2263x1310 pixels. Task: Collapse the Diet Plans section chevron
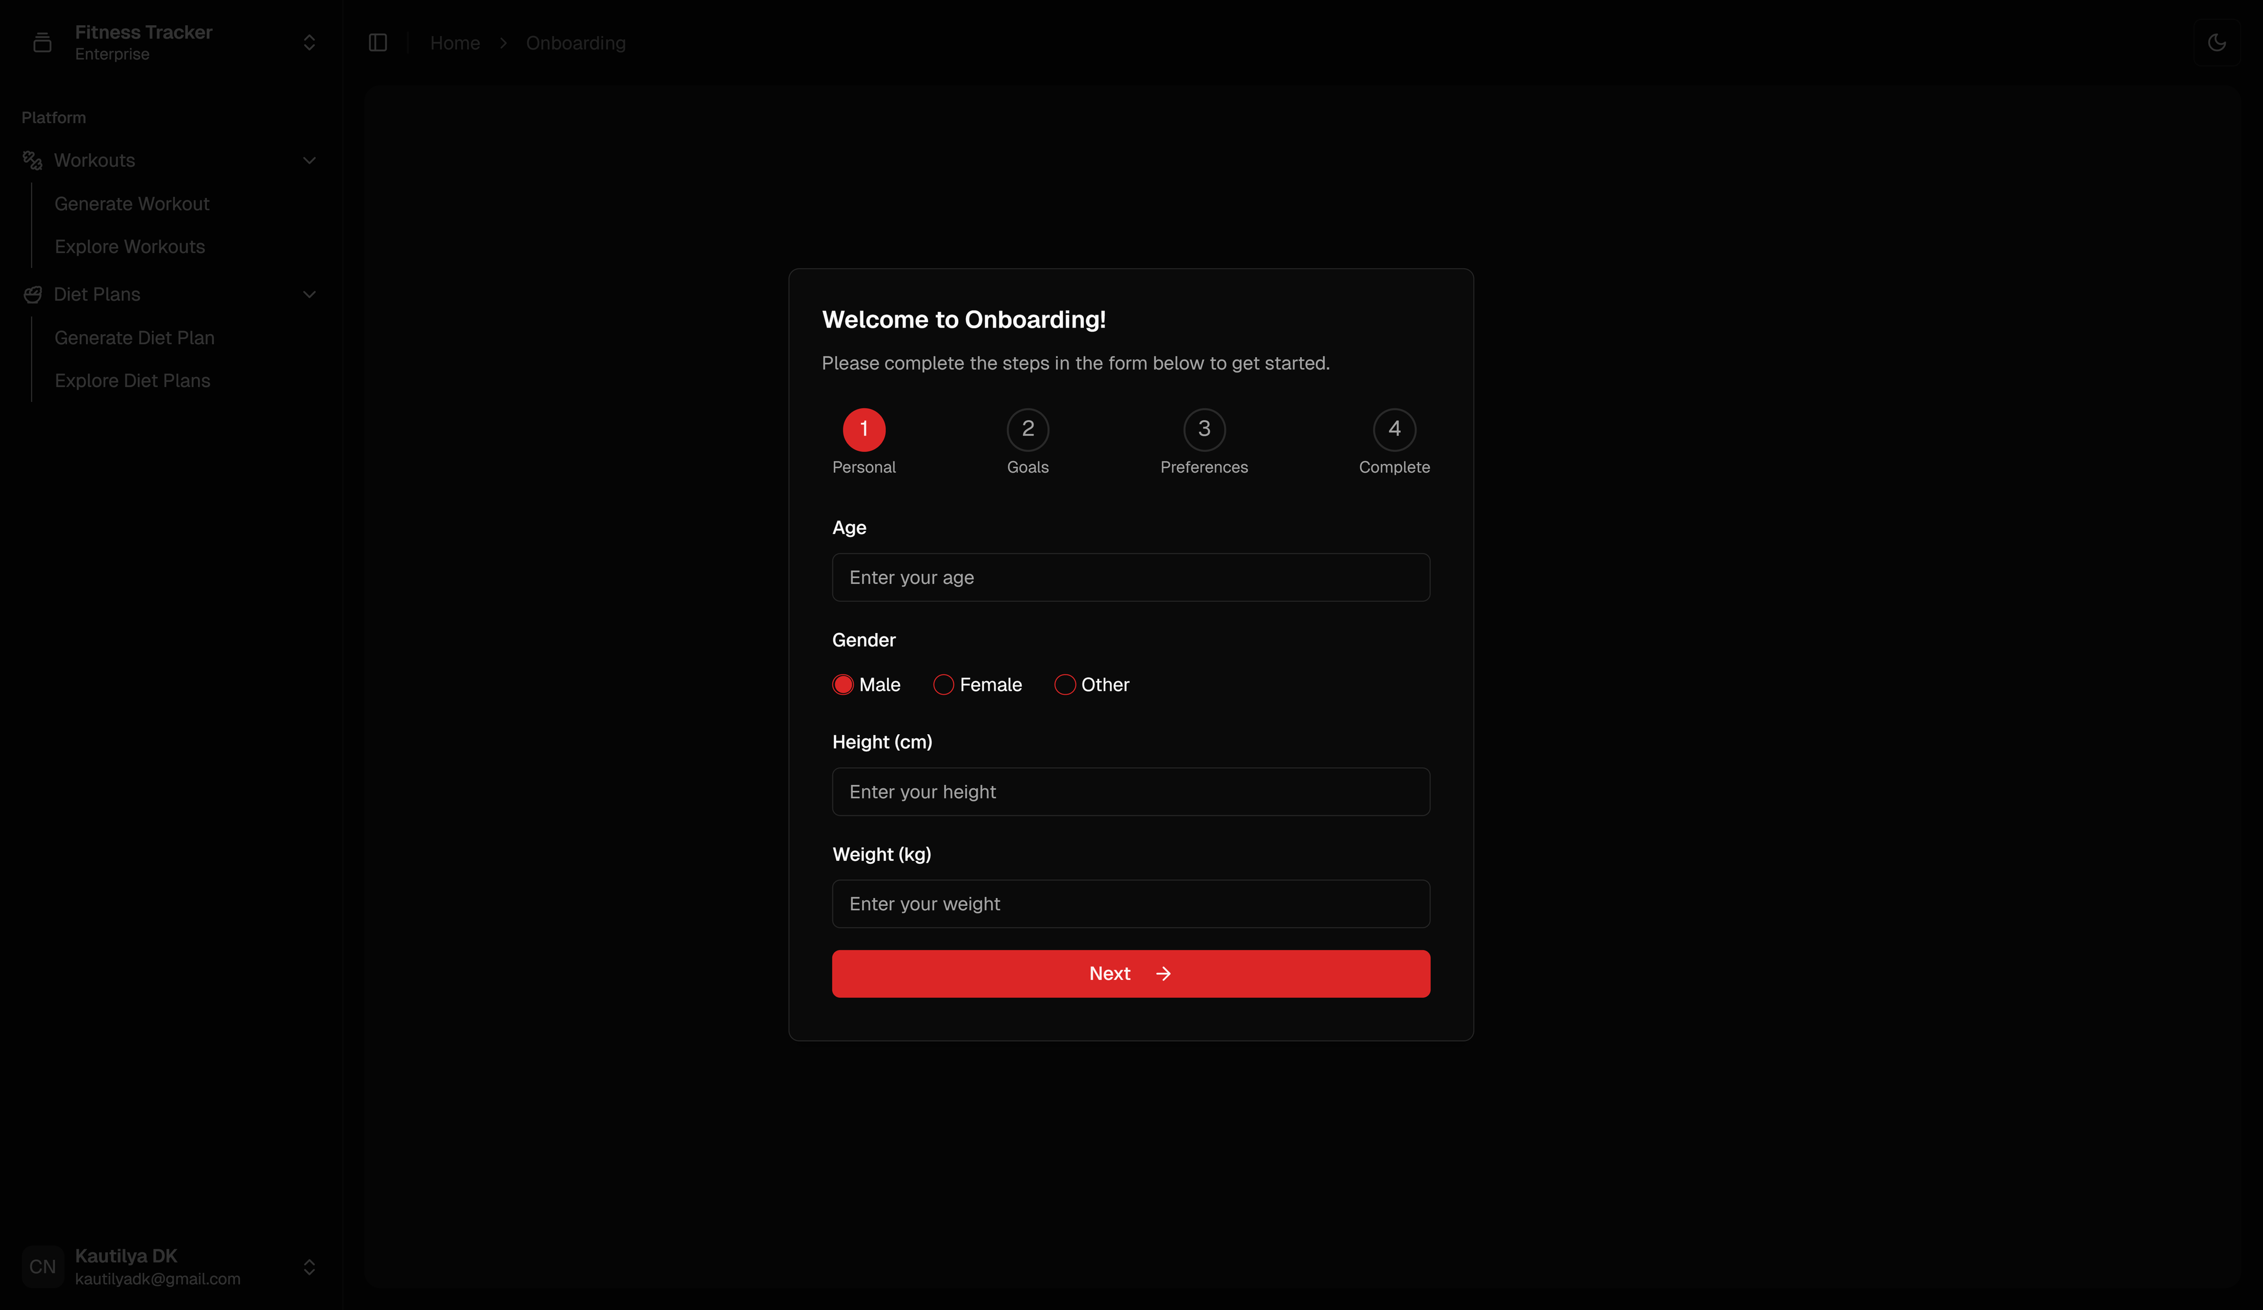click(309, 293)
